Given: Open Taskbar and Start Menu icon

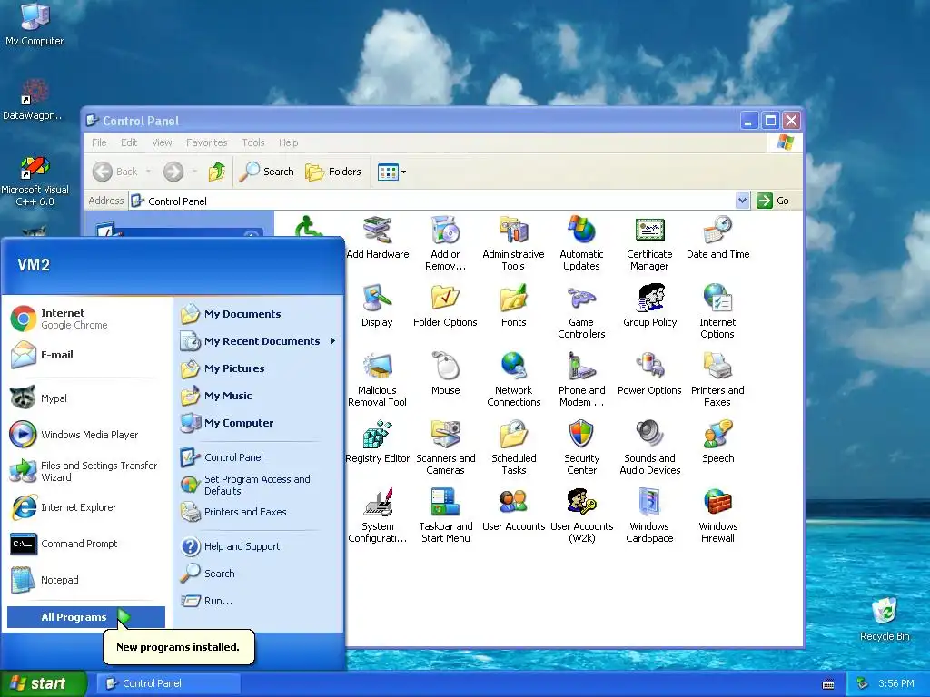Looking at the screenshot, I should [445, 516].
